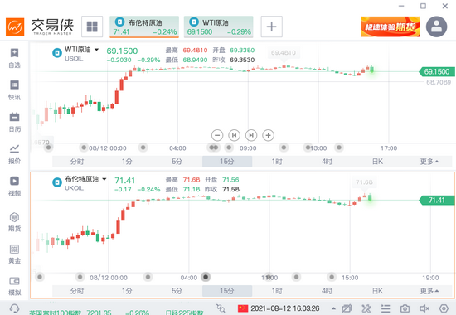This screenshot has width=456, height=315.
Task: Add a new chart tab with plus button
Action: coord(271,27)
